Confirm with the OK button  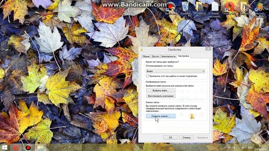click(x=170, y=138)
